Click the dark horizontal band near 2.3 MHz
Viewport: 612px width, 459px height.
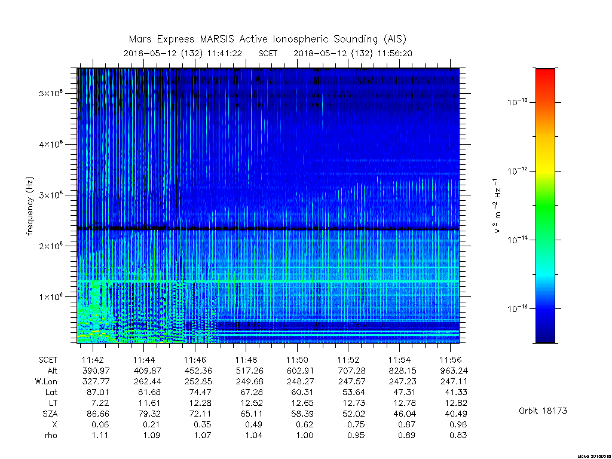(x=268, y=228)
